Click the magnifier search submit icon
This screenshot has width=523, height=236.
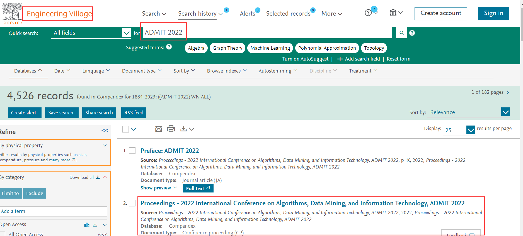[x=401, y=33]
